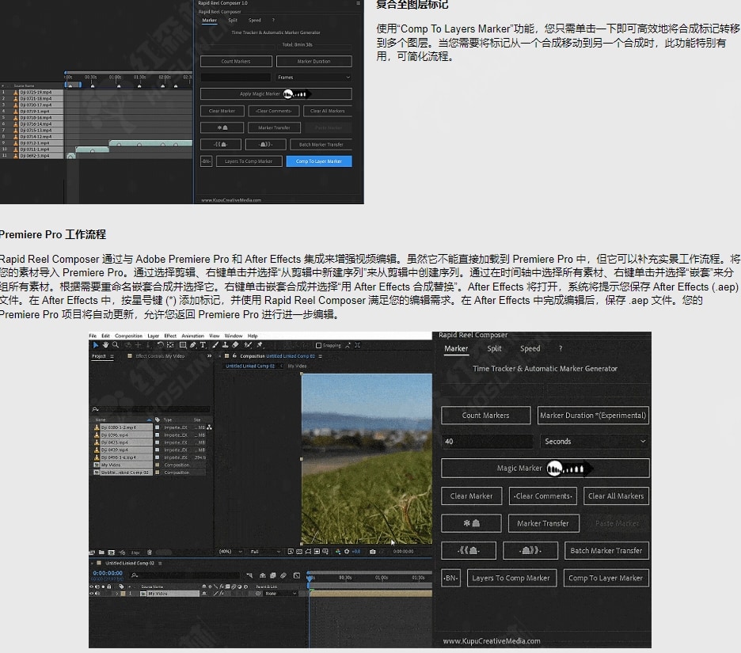This screenshot has height=653, width=741.
Task: Switch to Speed tab in the large panel
Action: [x=530, y=349]
